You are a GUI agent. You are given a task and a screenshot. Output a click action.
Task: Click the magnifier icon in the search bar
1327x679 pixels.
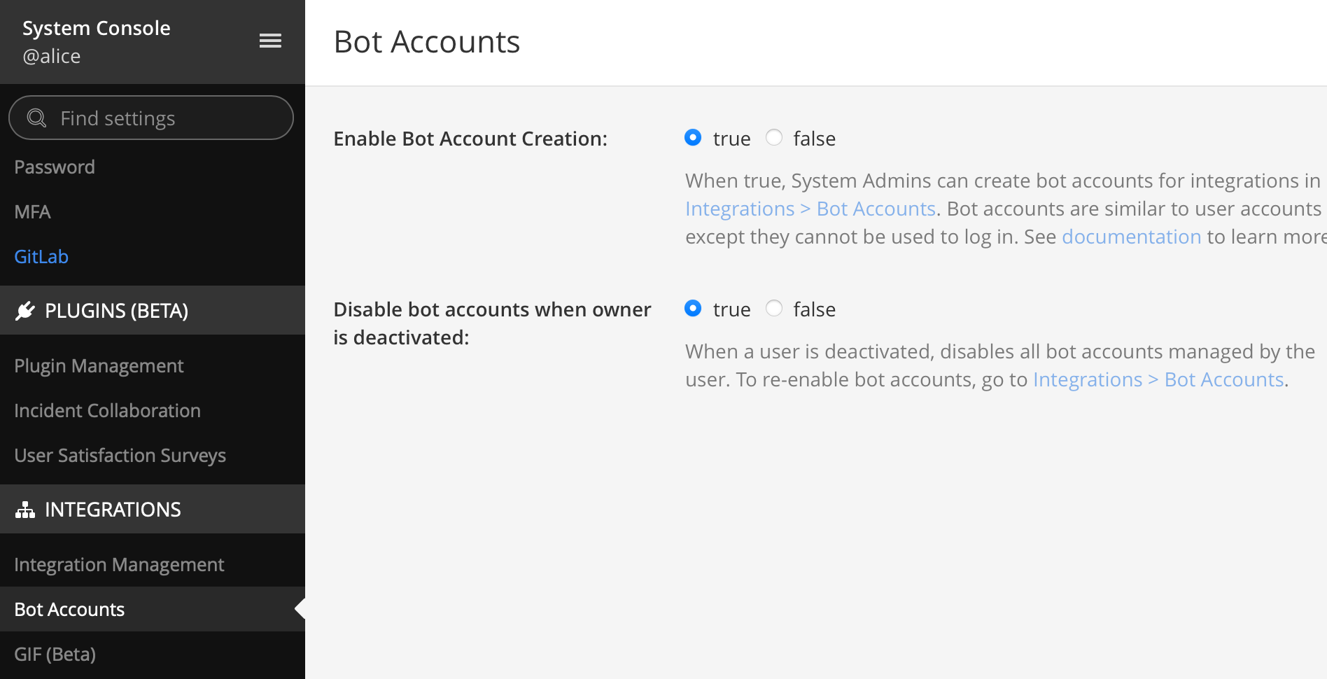[x=35, y=118]
